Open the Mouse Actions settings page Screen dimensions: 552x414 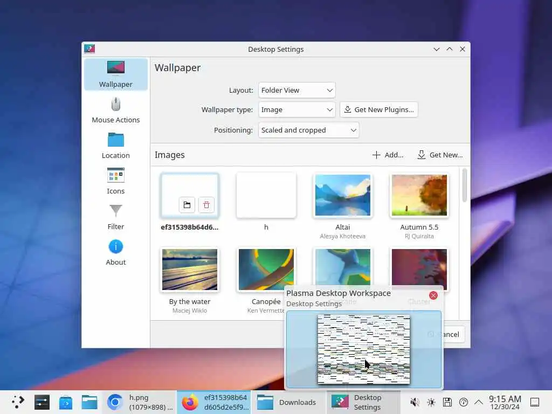point(115,110)
